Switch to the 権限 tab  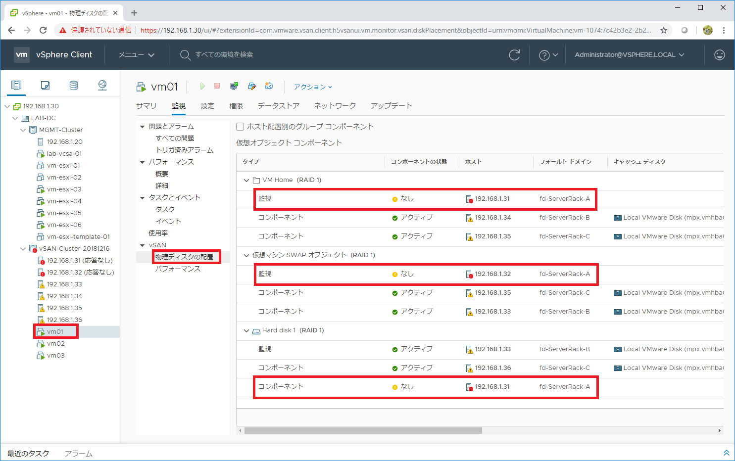(236, 106)
